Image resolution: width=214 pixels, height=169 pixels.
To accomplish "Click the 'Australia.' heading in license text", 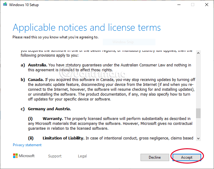I will click(x=37, y=65).
